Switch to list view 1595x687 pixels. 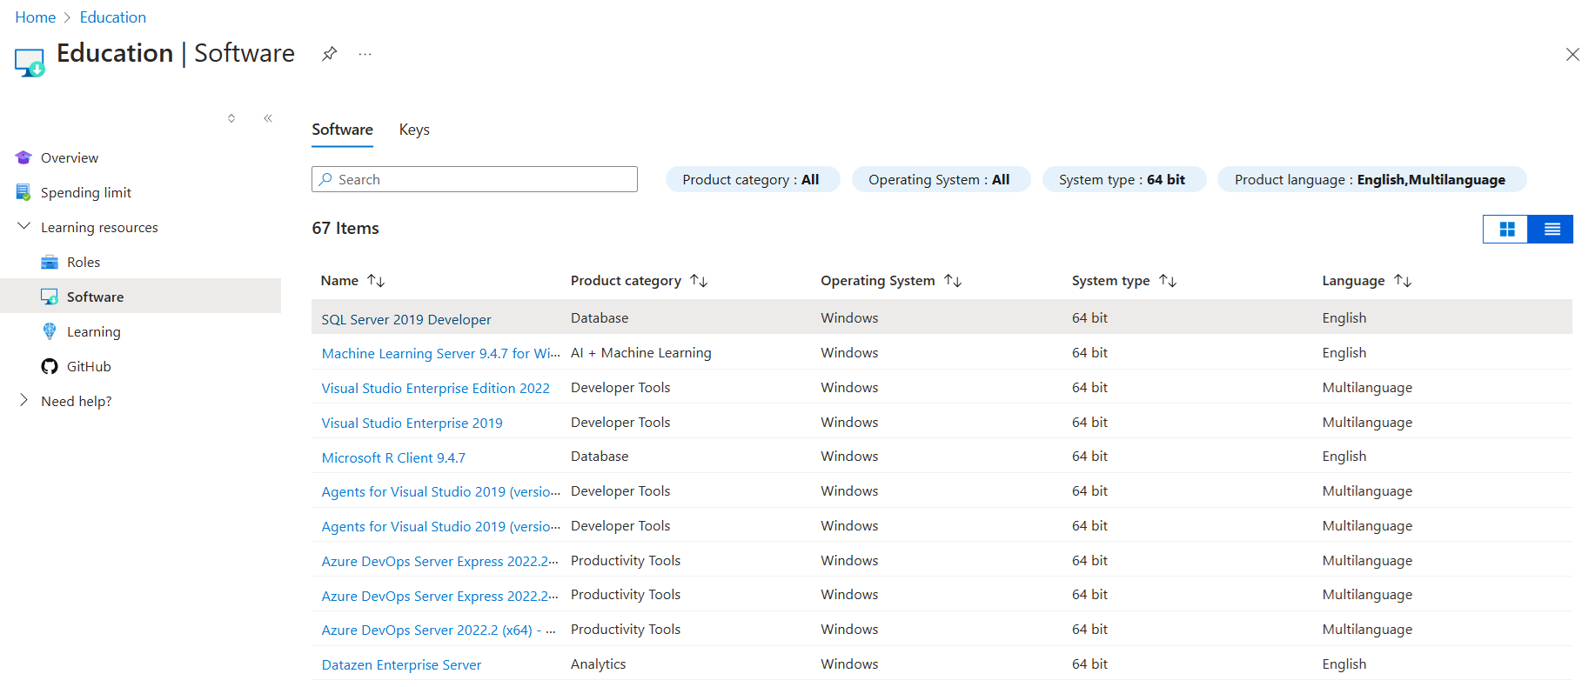coord(1551,229)
